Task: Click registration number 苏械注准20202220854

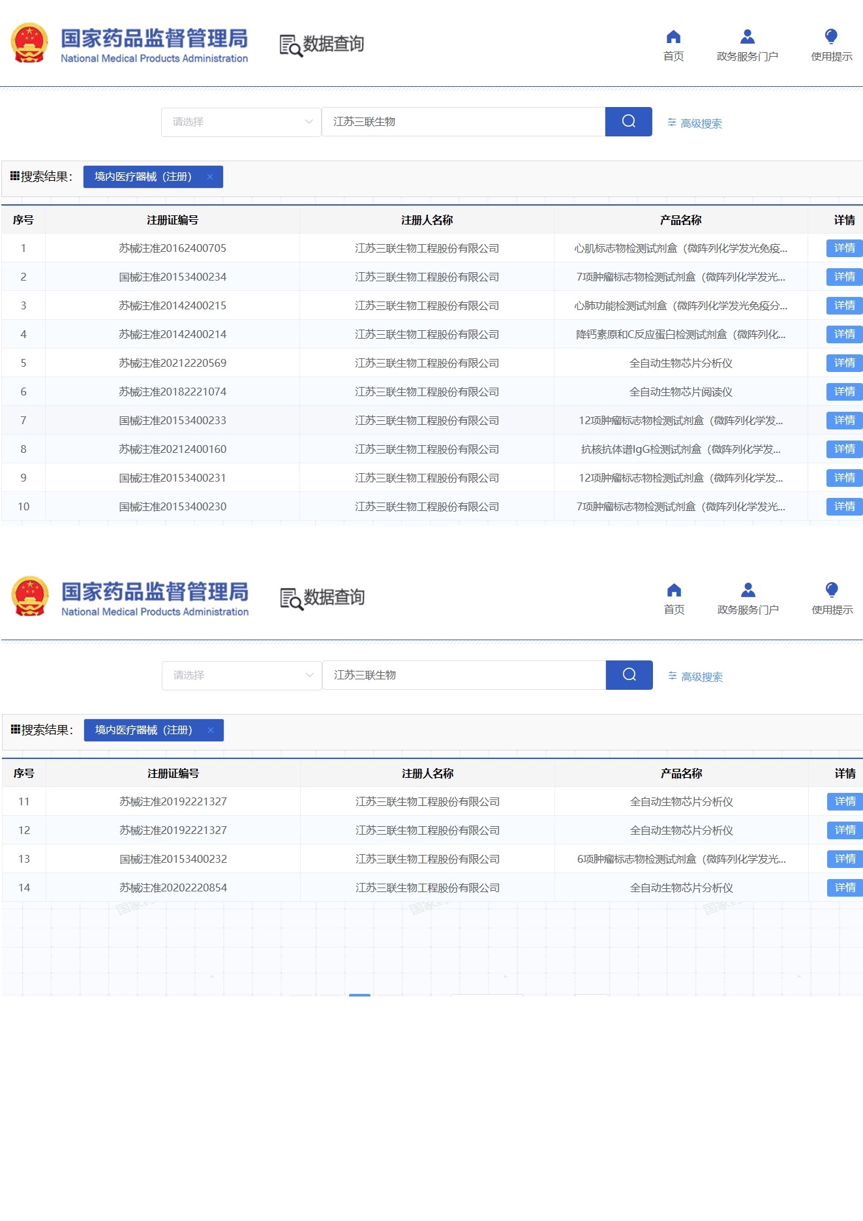Action: click(x=173, y=888)
